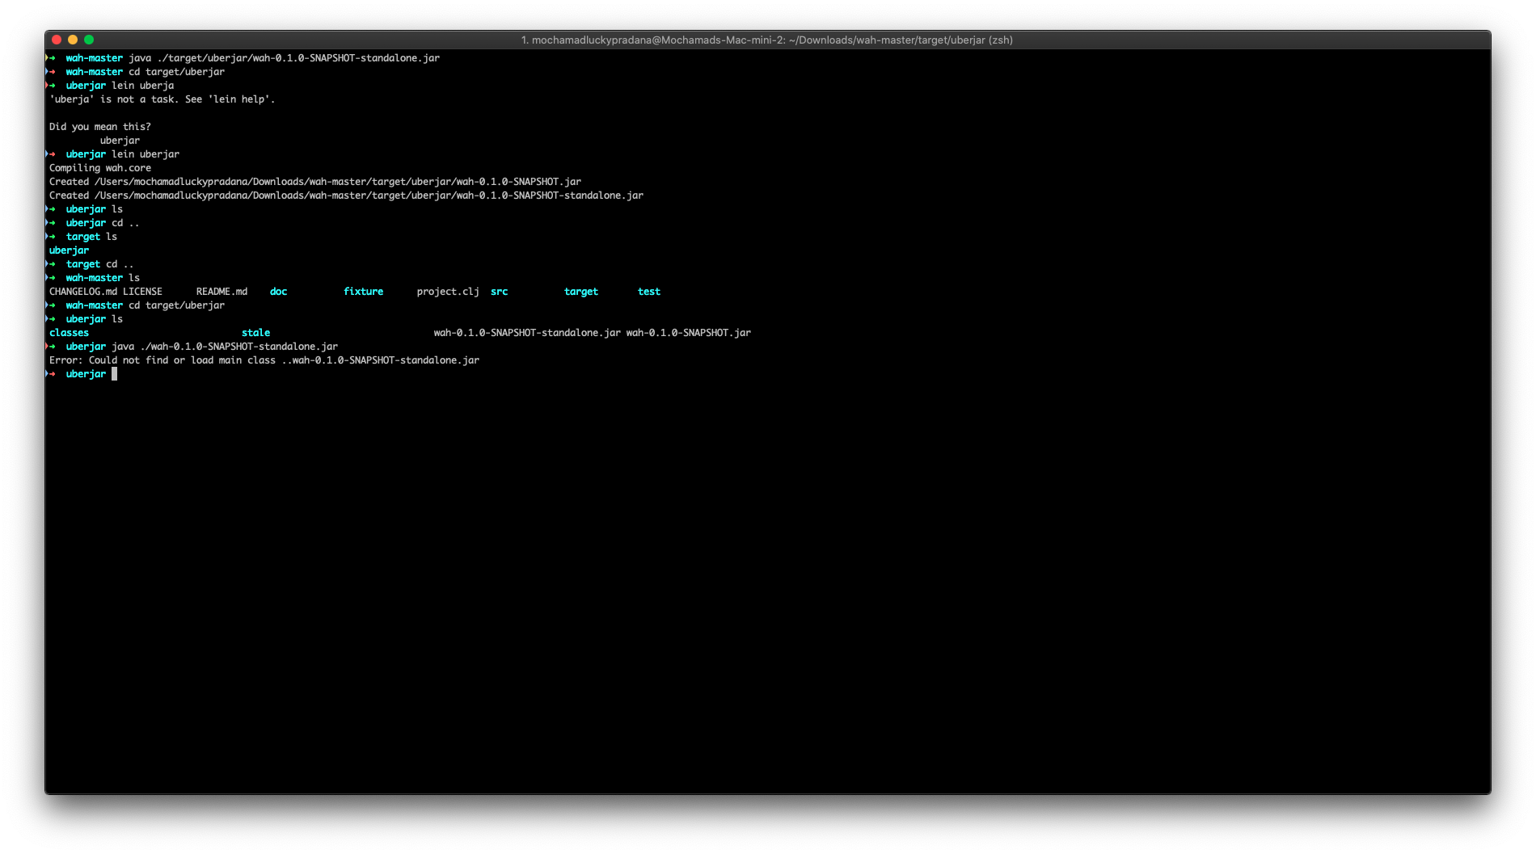Click the classes folder in uberjar listing

[x=69, y=332]
